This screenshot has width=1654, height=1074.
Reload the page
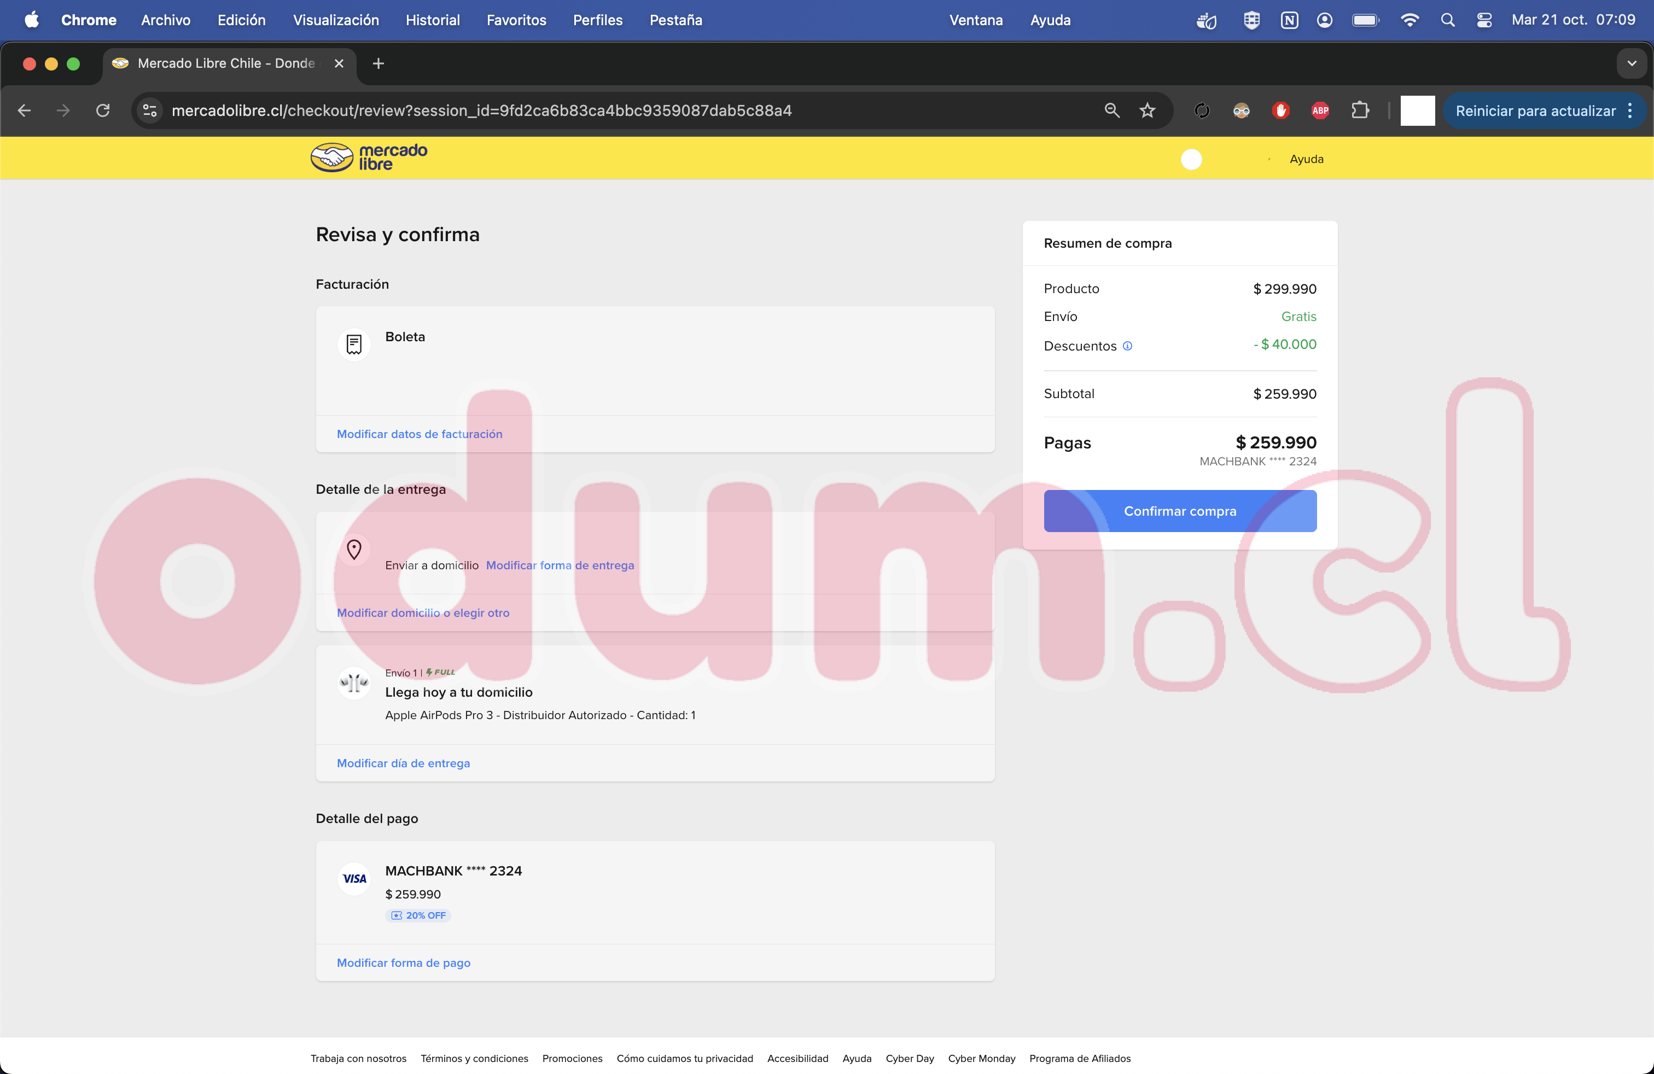tap(103, 110)
